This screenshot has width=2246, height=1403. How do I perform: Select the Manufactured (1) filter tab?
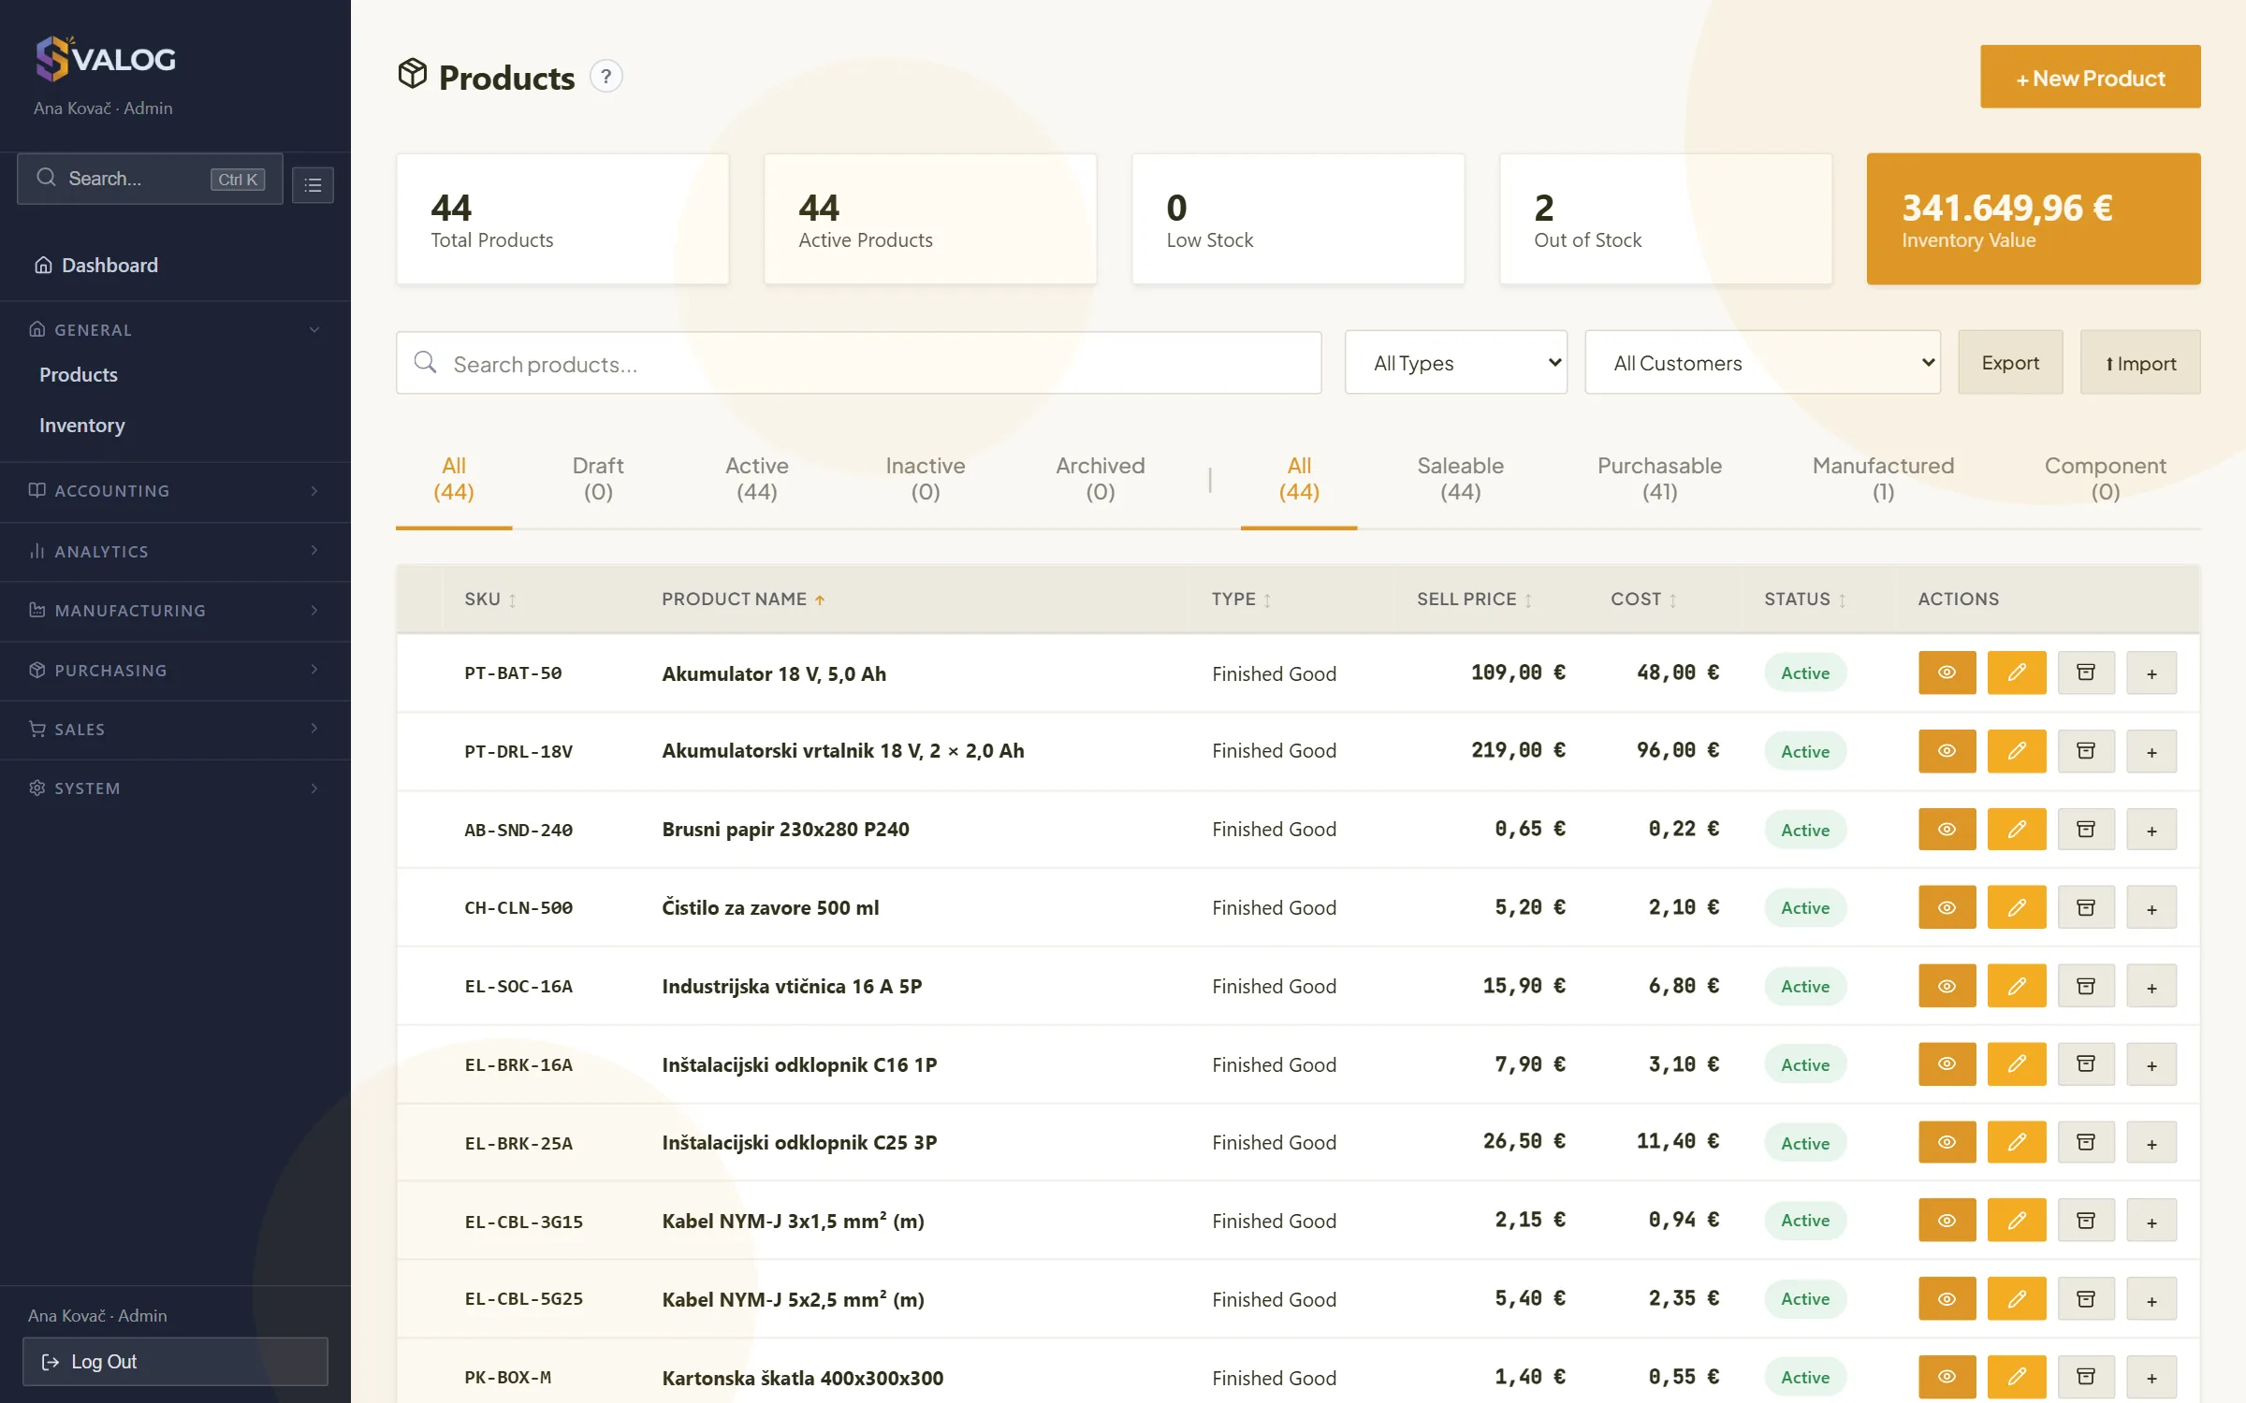click(1883, 478)
